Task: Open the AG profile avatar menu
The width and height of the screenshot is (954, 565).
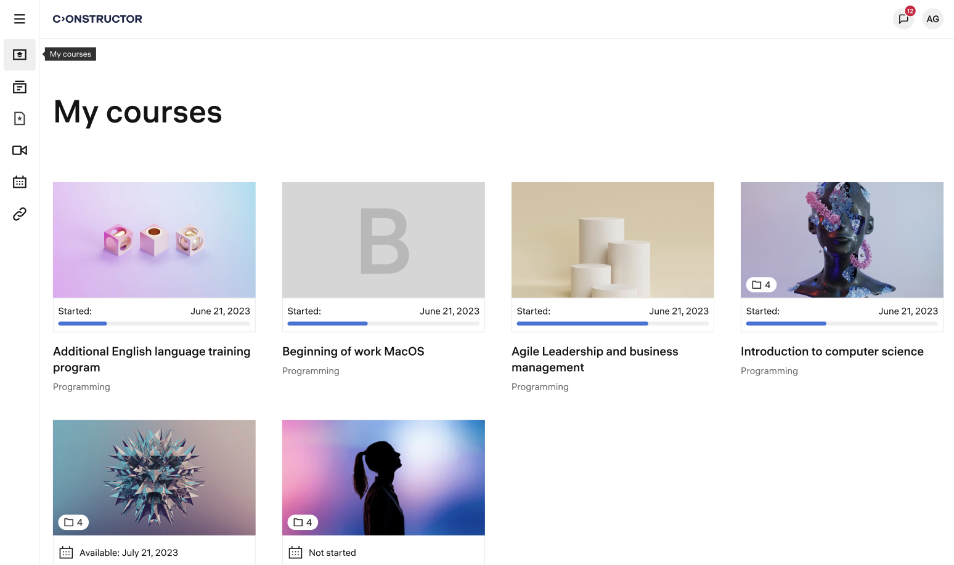Action: point(932,19)
